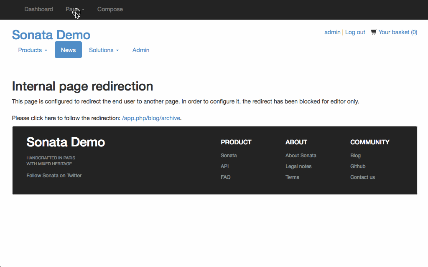Open Legal notes footer link
Screen dimensions: 428x267
tap(298, 166)
